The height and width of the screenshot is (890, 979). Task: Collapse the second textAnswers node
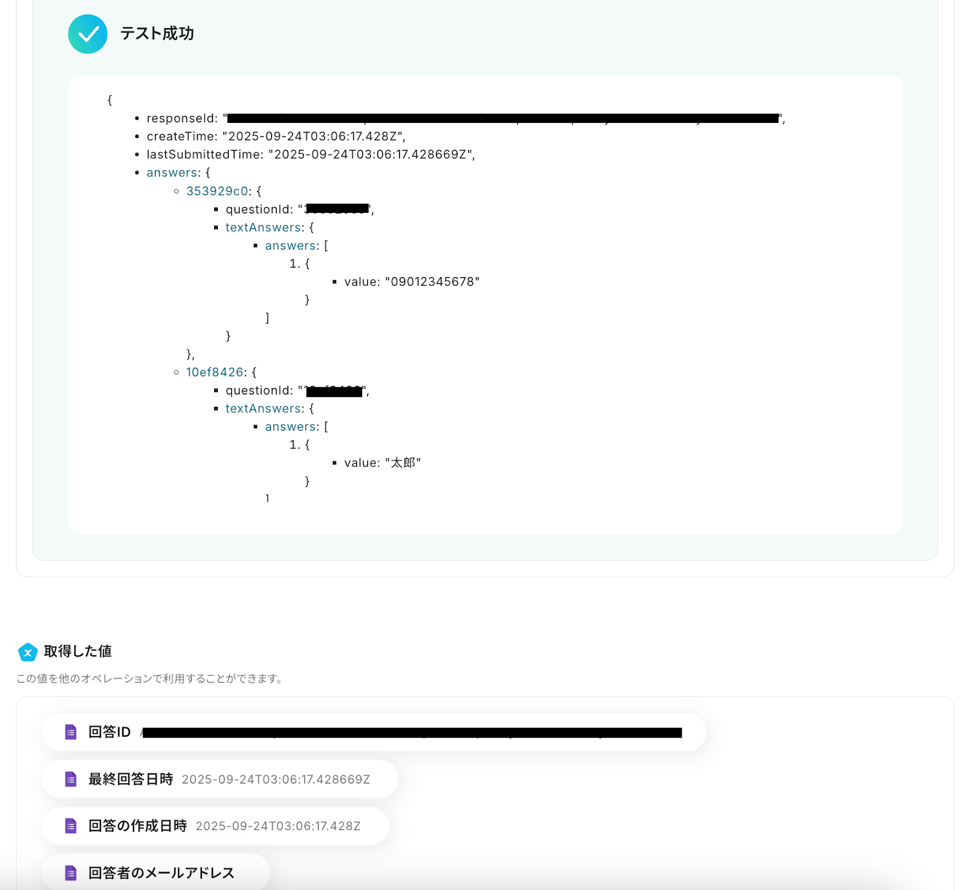[x=263, y=409]
